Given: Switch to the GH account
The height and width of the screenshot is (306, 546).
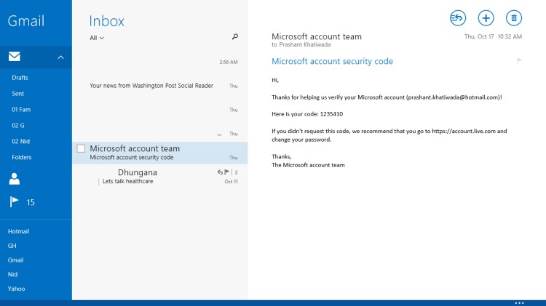Looking at the screenshot, I should pos(12,246).
